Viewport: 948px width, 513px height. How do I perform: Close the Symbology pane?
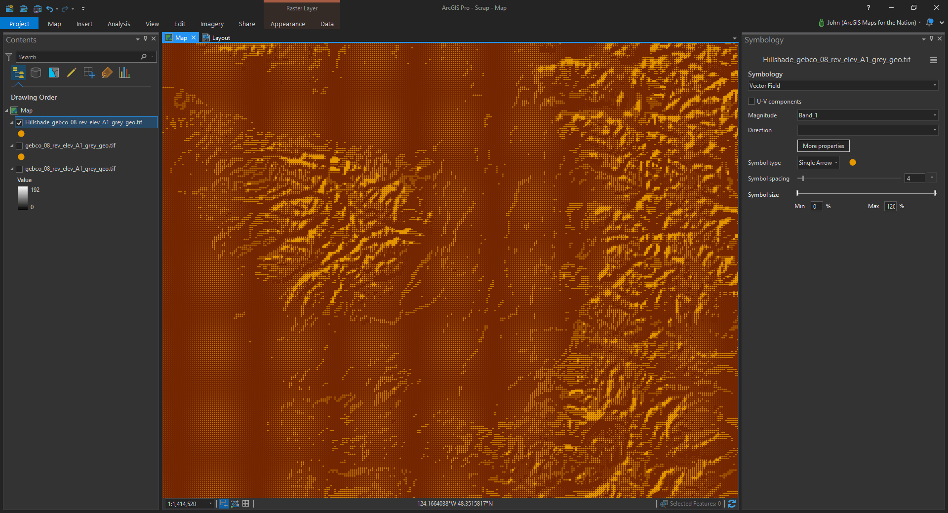[x=940, y=38]
